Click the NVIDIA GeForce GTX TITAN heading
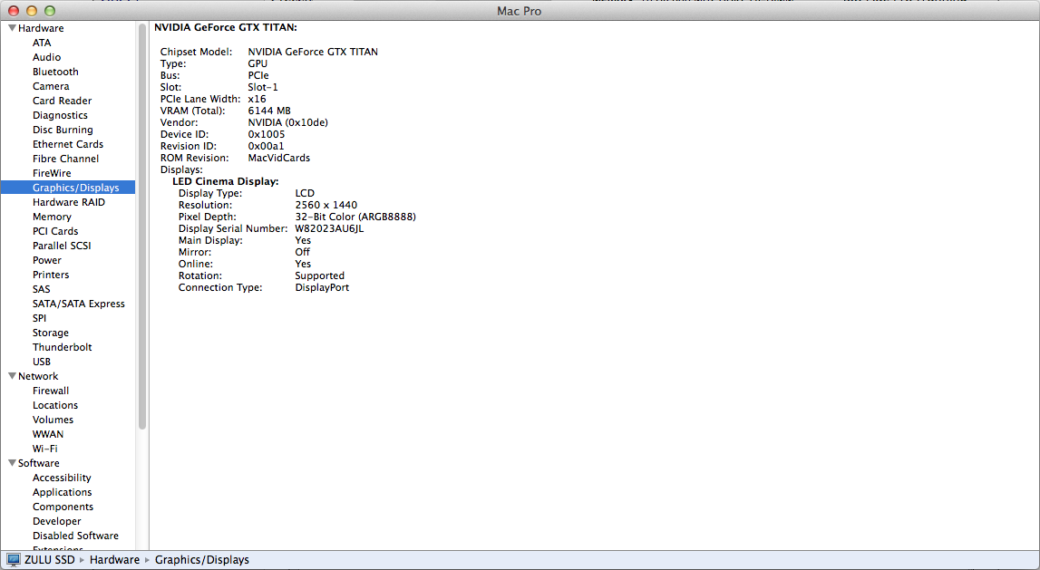 tap(226, 28)
